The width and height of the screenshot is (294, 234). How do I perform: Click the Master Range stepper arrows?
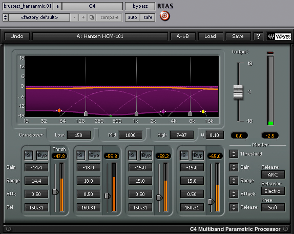(234, 181)
